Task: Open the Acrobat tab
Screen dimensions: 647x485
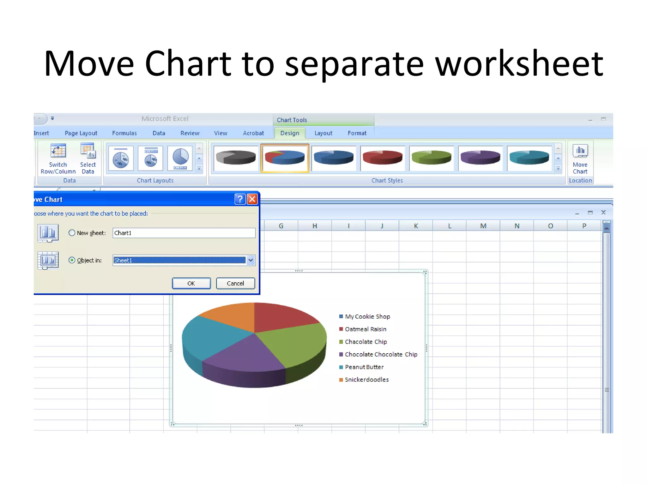Action: tap(253, 133)
